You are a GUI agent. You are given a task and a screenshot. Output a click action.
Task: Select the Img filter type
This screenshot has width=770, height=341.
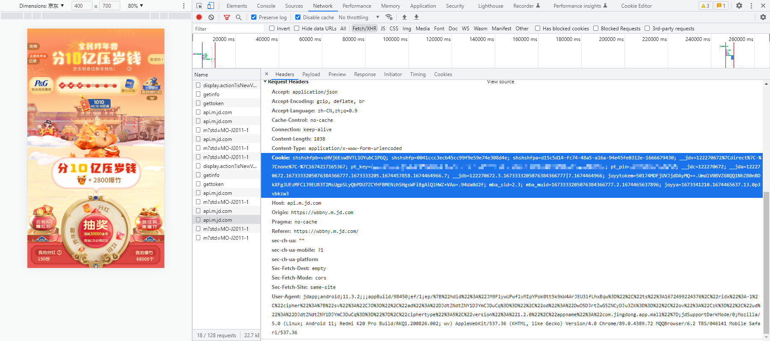pos(407,28)
